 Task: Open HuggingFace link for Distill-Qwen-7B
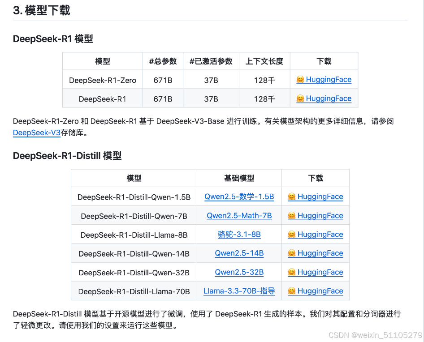316,216
